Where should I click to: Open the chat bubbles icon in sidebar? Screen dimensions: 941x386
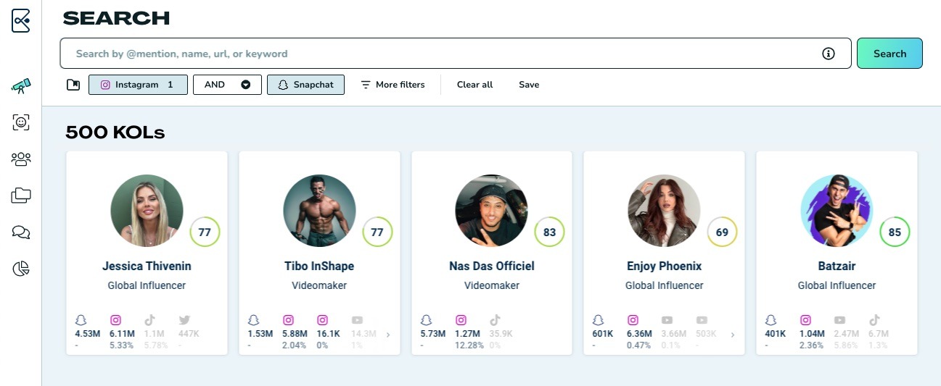point(21,232)
